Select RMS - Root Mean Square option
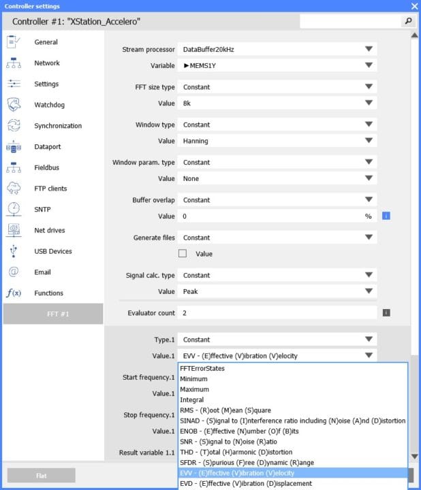This screenshot has width=421, height=490. coord(293,410)
